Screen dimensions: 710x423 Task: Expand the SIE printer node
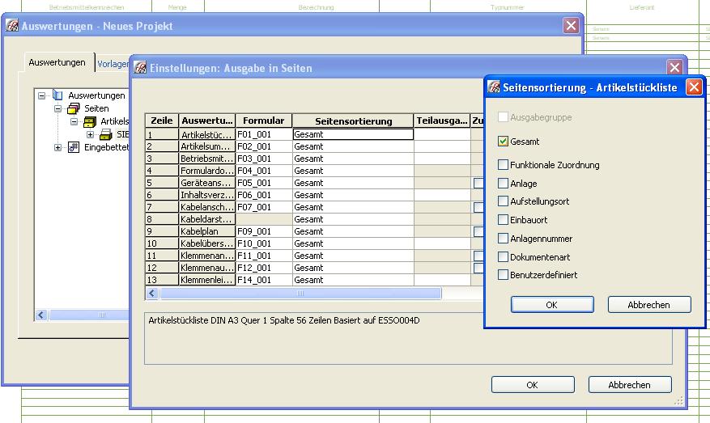pos(90,134)
